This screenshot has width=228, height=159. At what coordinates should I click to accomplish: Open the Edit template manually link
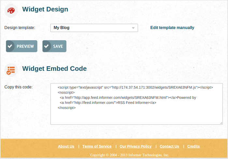point(172,28)
